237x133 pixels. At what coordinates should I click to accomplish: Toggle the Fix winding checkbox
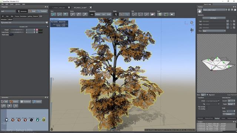coord(206,109)
